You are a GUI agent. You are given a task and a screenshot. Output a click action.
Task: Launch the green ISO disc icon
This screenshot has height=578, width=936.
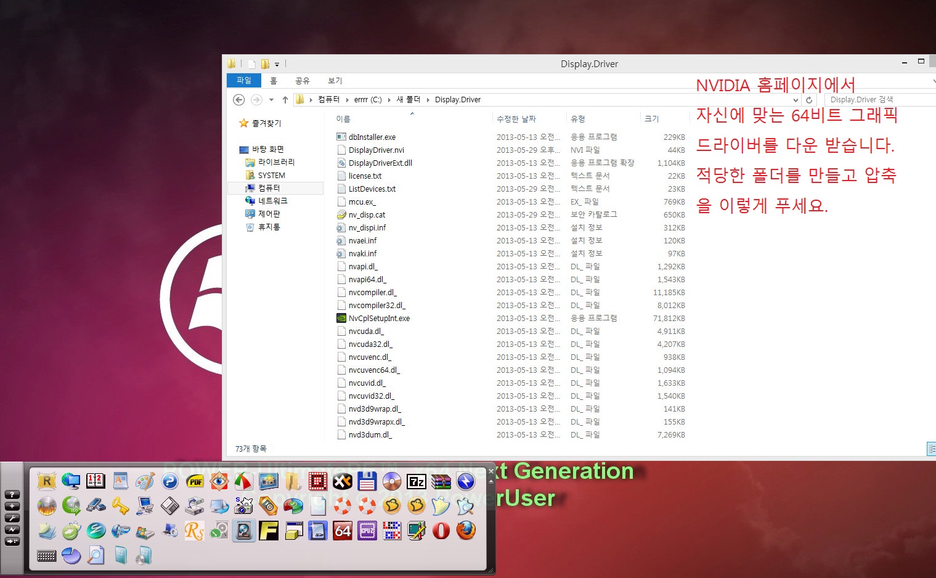click(x=71, y=506)
